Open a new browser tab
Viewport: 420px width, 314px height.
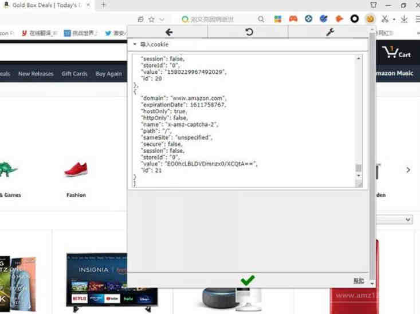(104, 5)
